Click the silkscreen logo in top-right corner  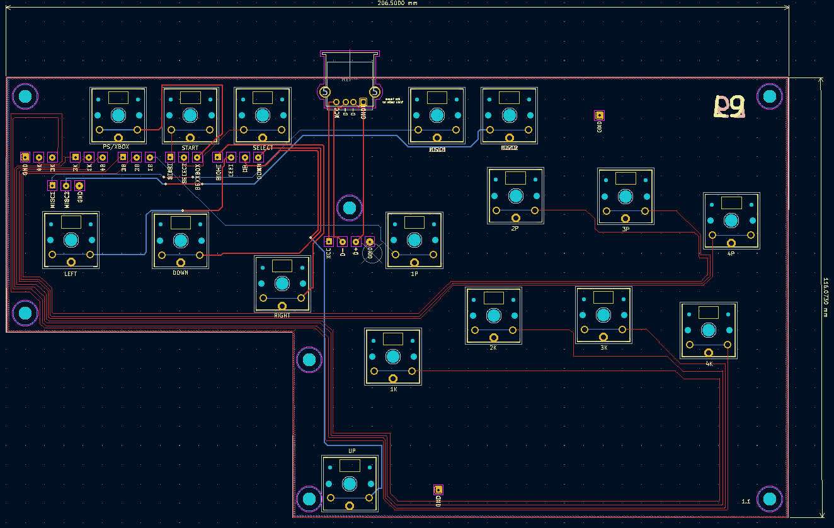(729, 108)
